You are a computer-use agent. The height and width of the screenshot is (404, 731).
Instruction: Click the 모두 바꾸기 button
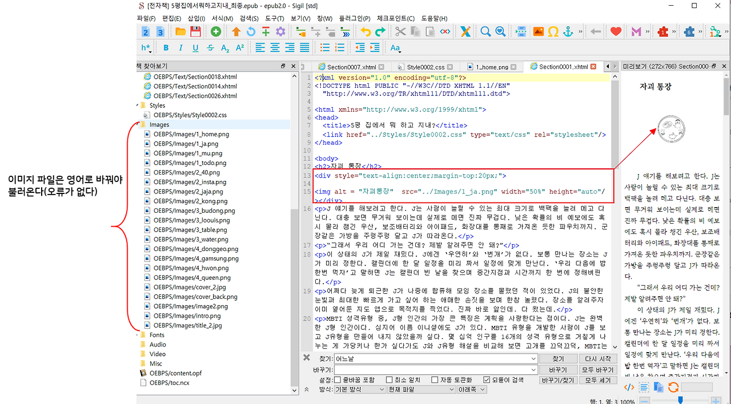(597, 370)
